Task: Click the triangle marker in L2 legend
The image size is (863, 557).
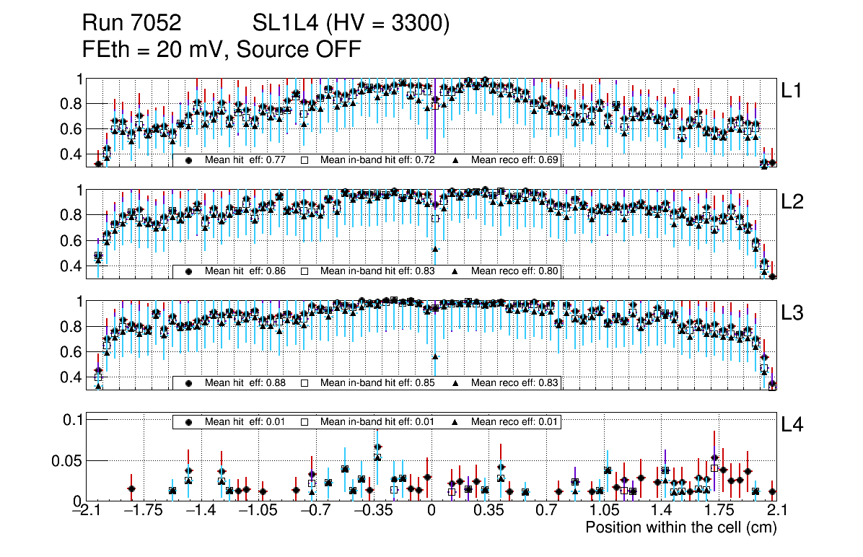Action: (x=457, y=271)
